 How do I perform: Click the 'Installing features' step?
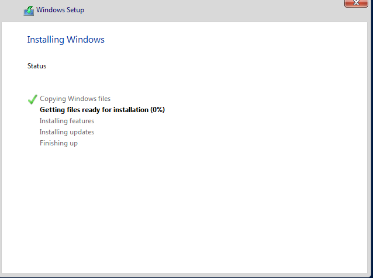tap(67, 121)
